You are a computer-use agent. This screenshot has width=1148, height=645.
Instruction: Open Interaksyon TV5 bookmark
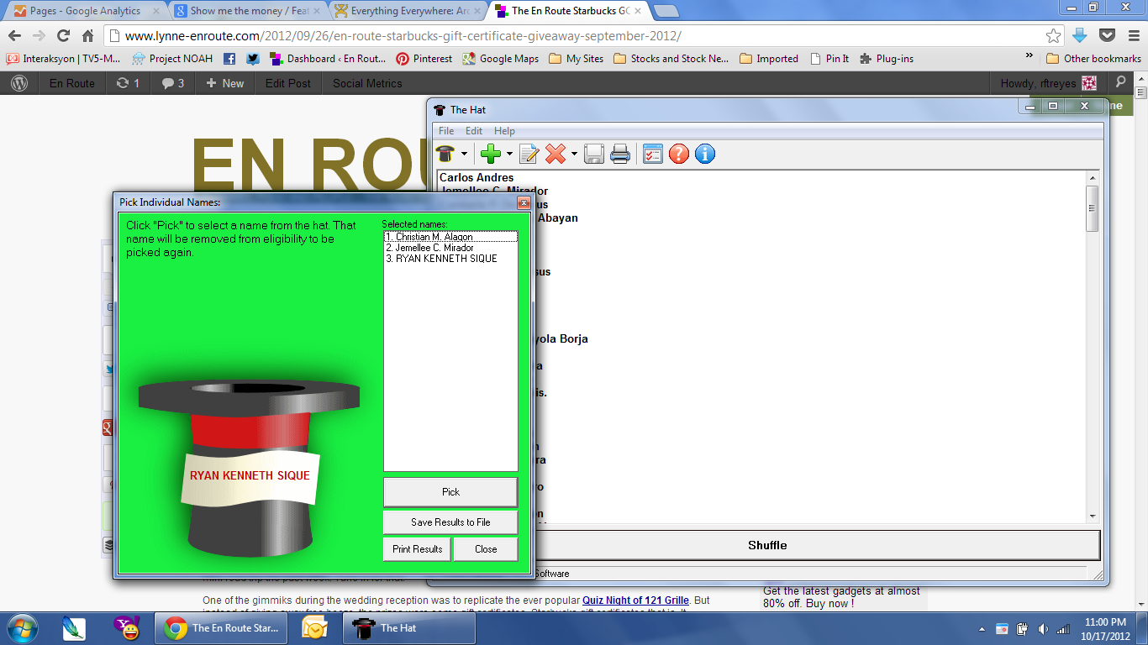pos(64,59)
